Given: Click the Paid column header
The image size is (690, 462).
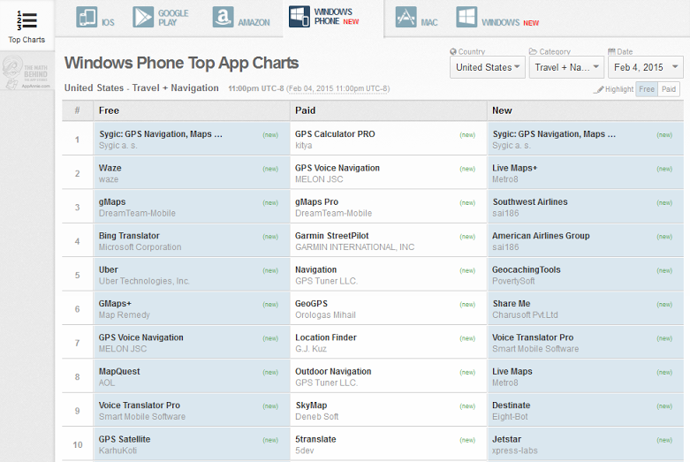Looking at the screenshot, I should click(x=305, y=110).
